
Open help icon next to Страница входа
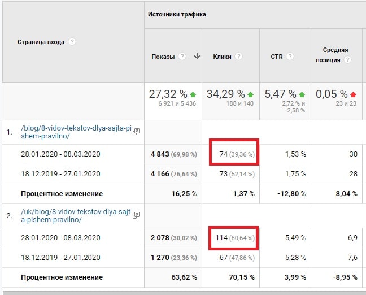click(72, 42)
